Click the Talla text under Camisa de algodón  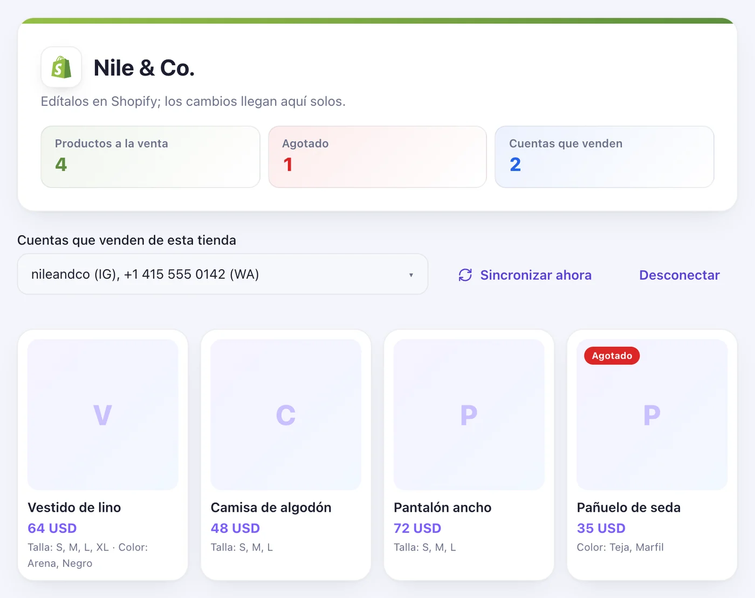[x=242, y=547]
